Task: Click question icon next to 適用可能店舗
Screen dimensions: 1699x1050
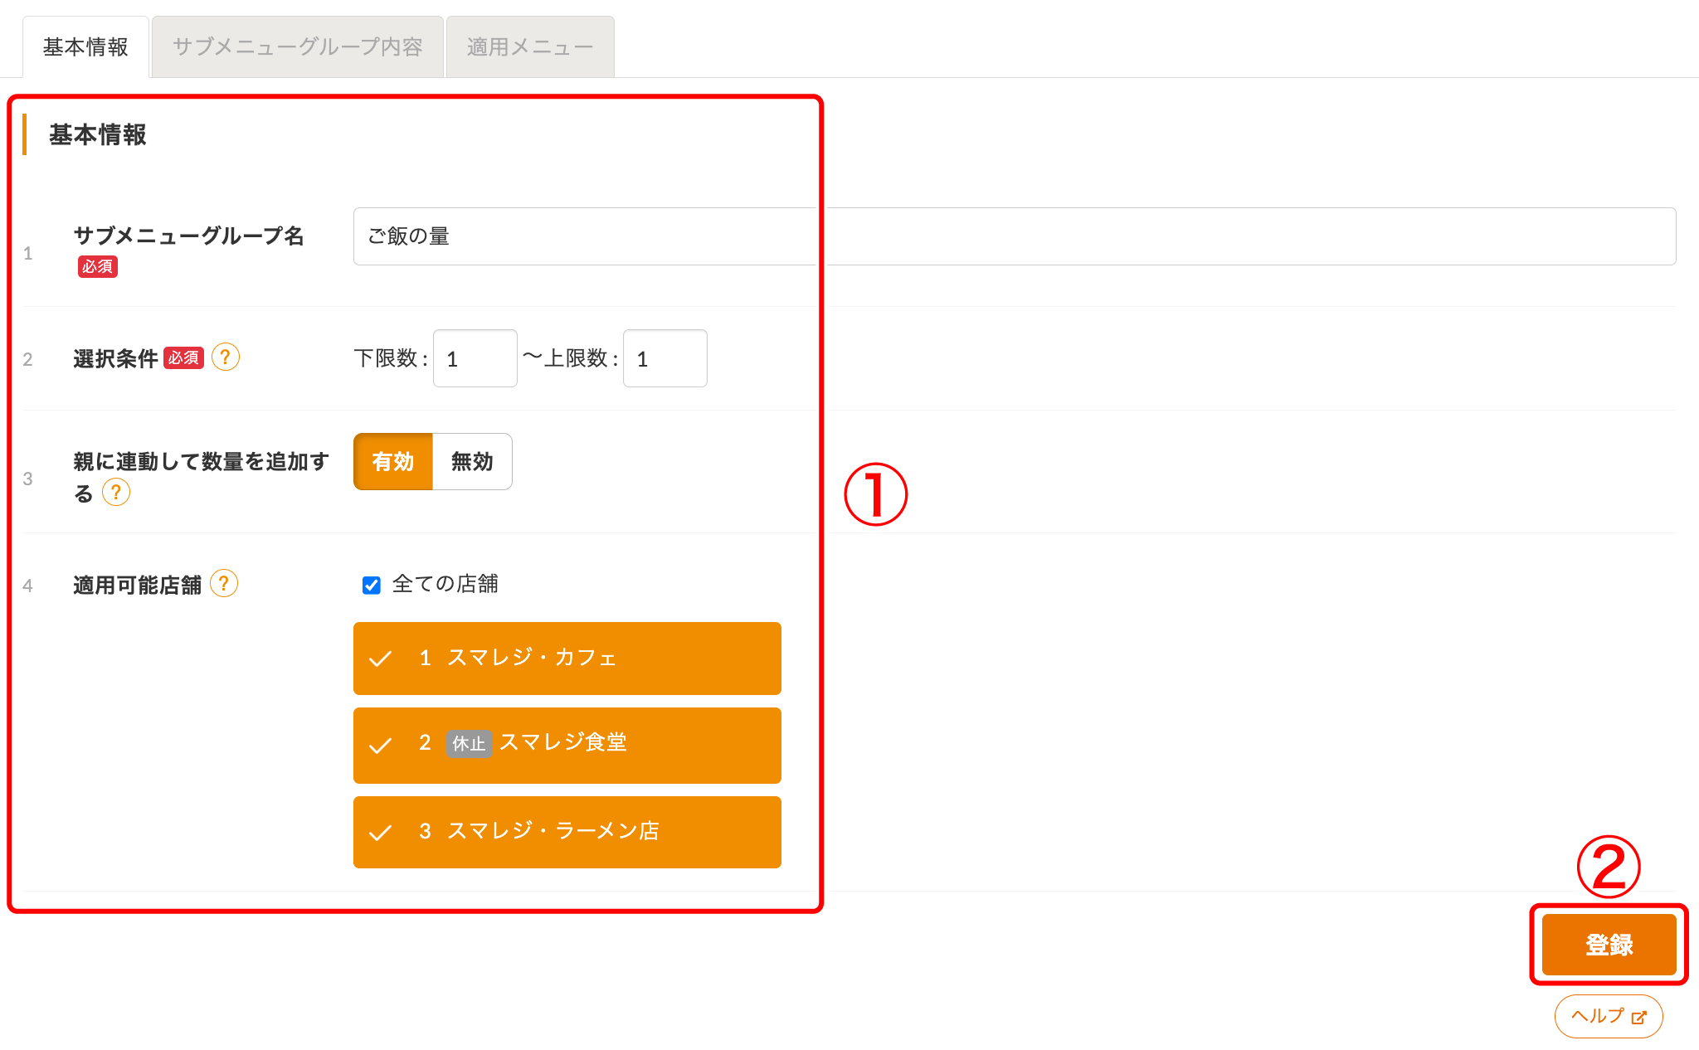Action: pyautogui.click(x=224, y=584)
